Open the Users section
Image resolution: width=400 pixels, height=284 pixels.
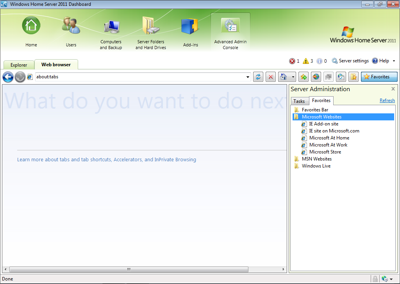click(x=71, y=32)
